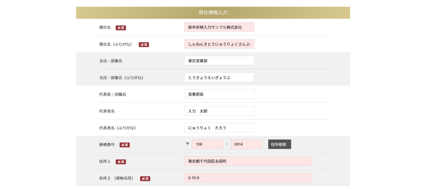
Task: Click the 貴社情報入力 section header
Action: 213,12
